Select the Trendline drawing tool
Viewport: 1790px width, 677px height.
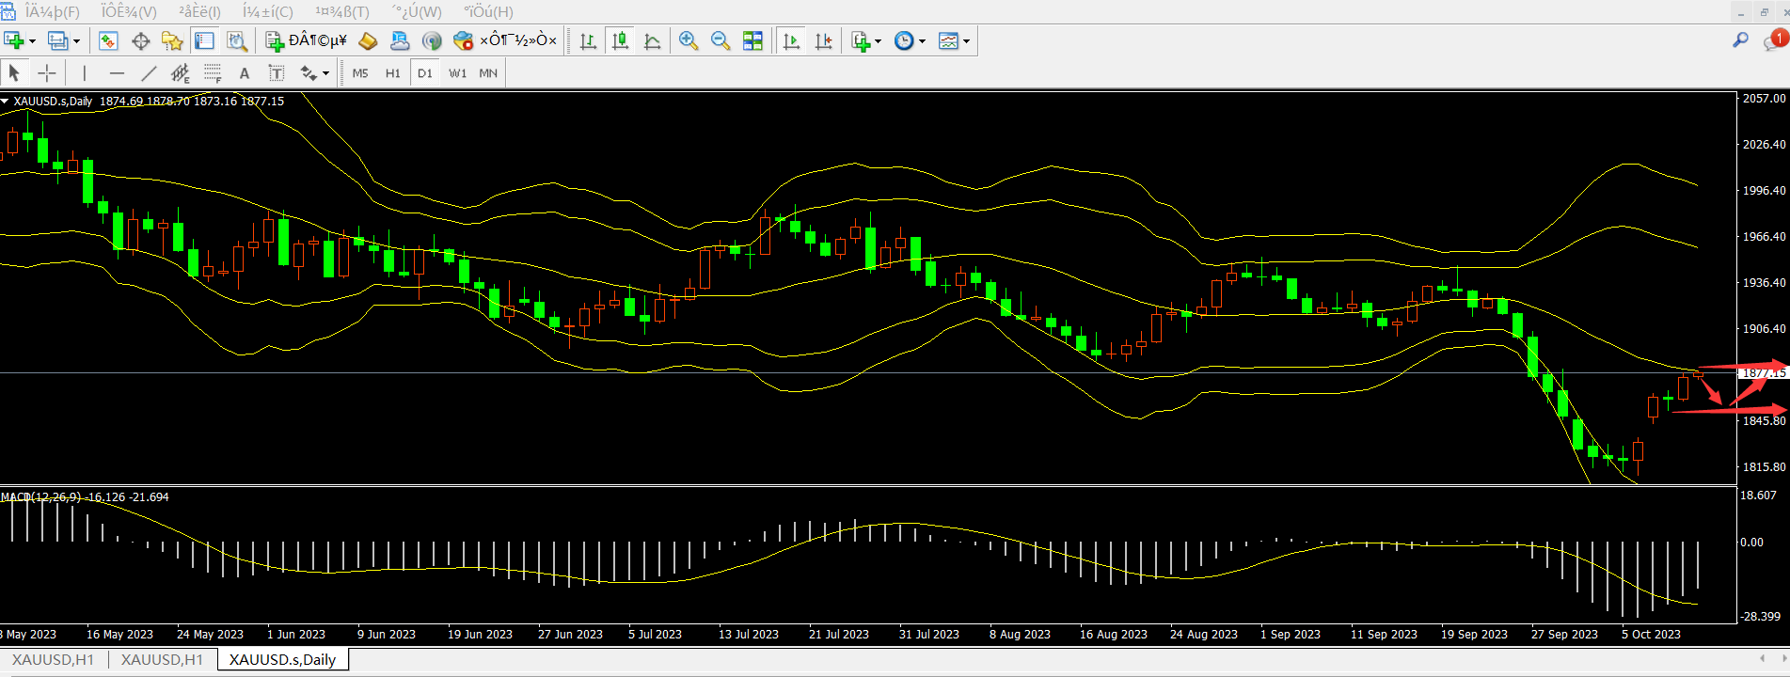(x=149, y=72)
